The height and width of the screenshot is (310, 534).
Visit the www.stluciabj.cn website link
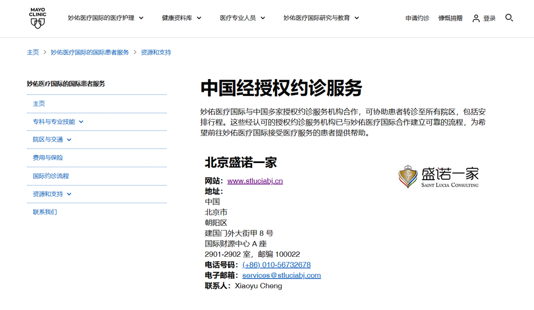click(255, 181)
